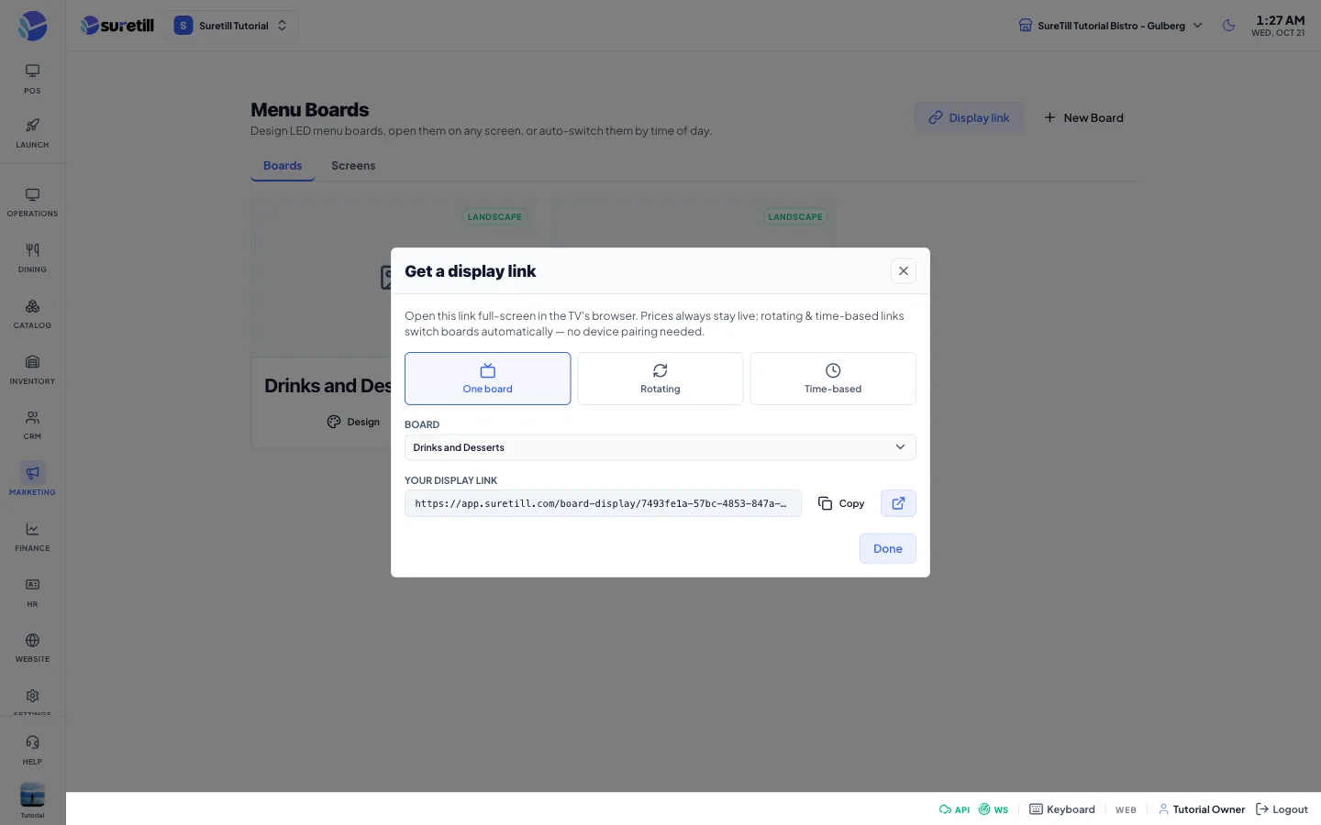This screenshot has height=825, width=1321.
Task: Open the HR section
Action: (32, 593)
